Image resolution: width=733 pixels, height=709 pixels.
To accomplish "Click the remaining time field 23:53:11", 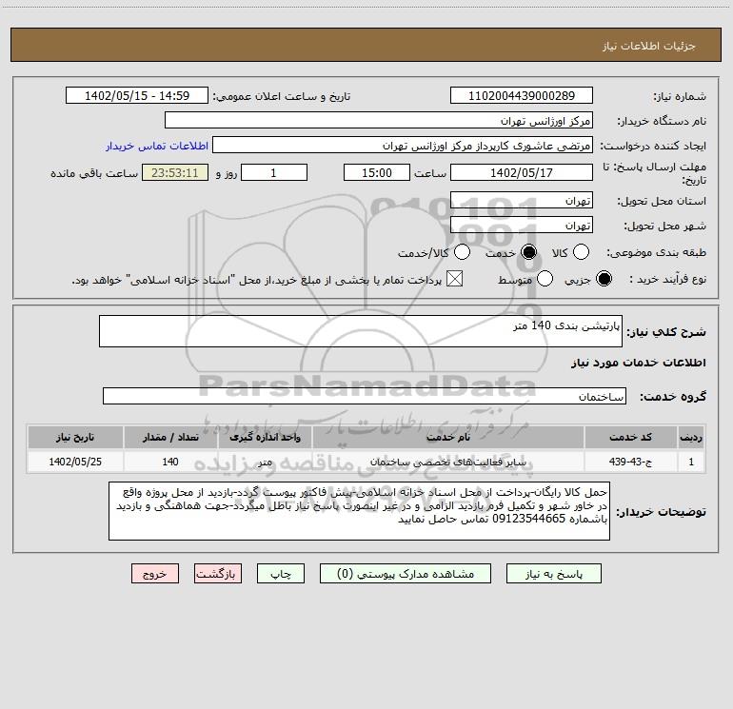I will 175,172.
